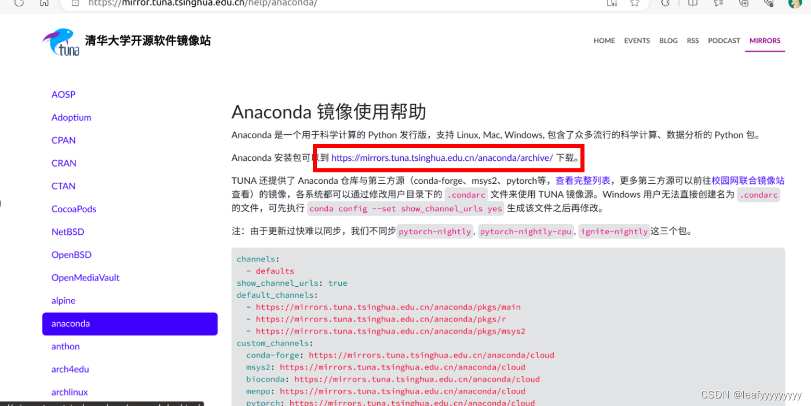811x406 pixels.
Task: Select PODCAST in the navigation bar
Action: click(x=724, y=40)
